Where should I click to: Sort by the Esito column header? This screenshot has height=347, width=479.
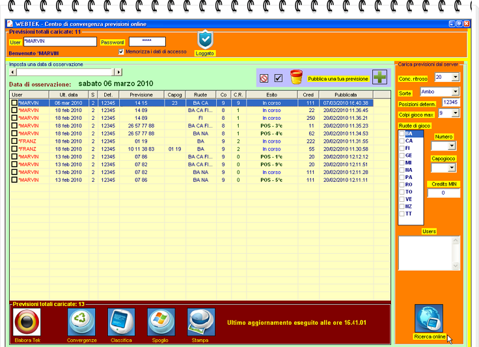[271, 94]
